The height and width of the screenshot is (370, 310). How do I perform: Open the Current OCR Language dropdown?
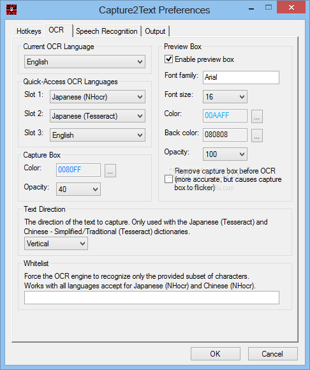[85, 62]
